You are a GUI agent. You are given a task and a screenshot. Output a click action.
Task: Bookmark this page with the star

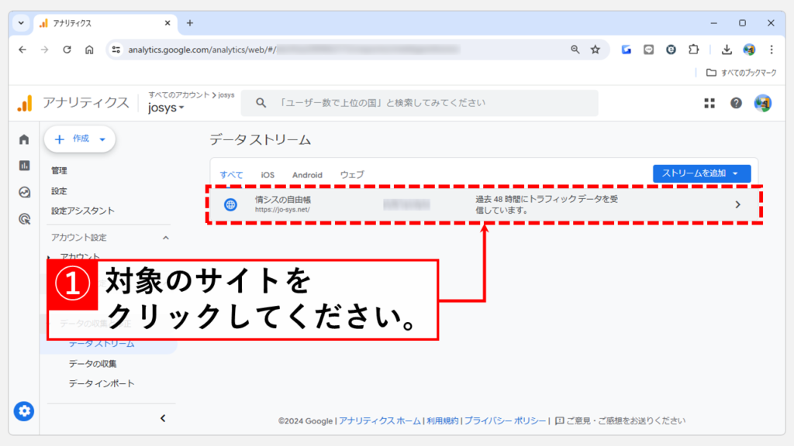(595, 50)
